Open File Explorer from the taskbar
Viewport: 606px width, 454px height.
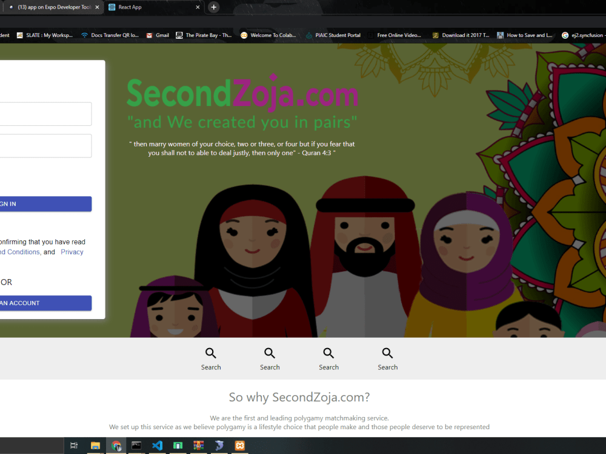pos(95,446)
